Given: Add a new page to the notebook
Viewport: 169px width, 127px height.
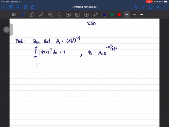Looking at the screenshot, I should click(x=151, y=7).
